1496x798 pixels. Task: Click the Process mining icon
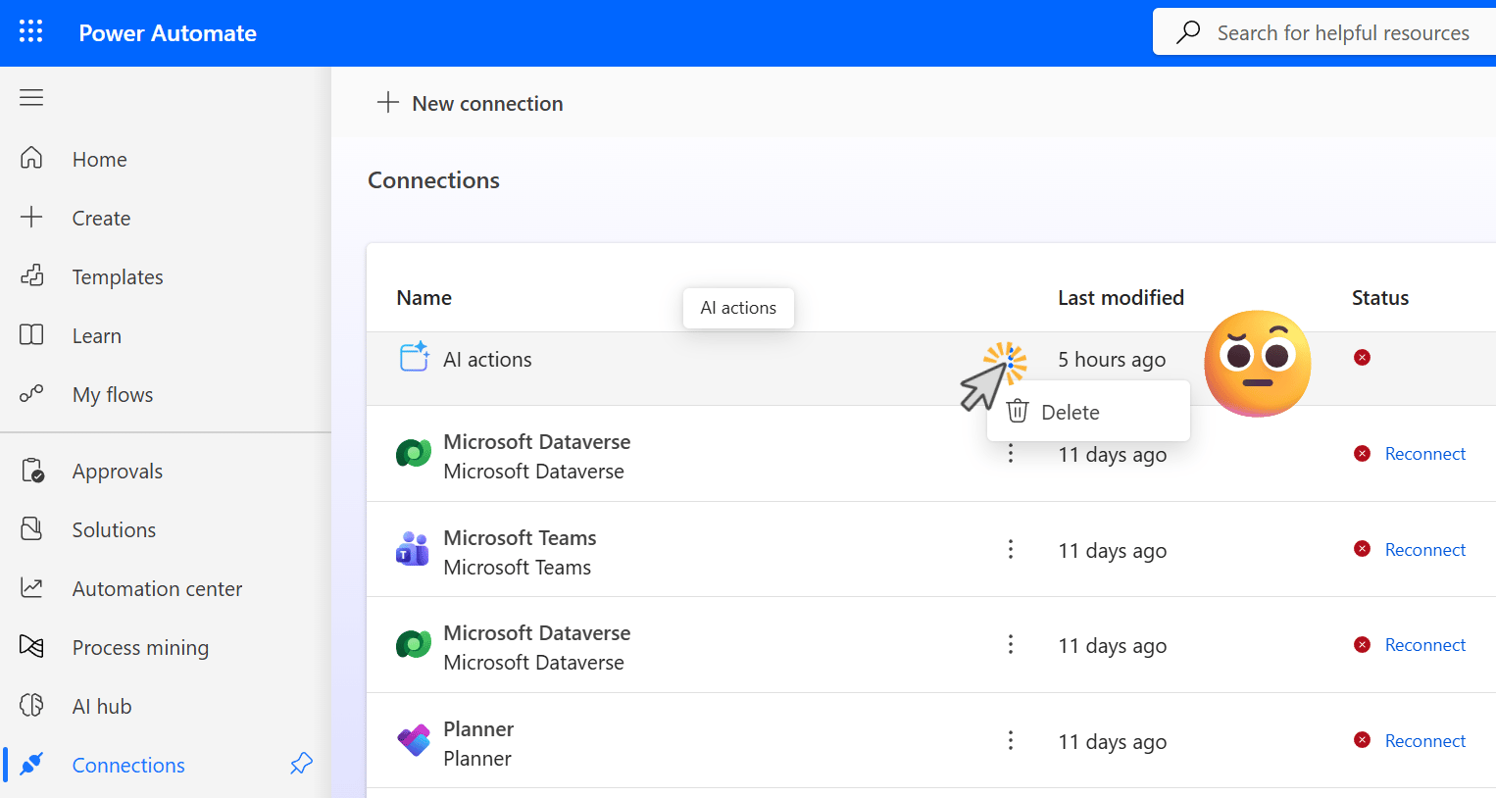click(x=31, y=646)
